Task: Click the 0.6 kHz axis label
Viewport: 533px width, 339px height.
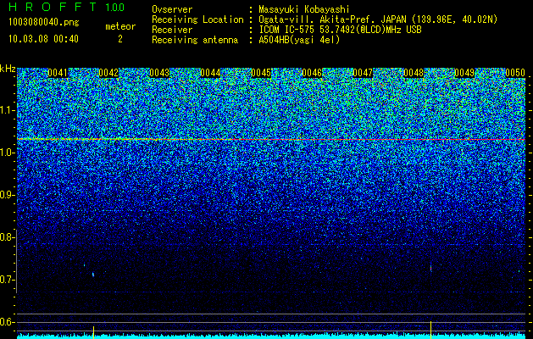Action: point(8,322)
